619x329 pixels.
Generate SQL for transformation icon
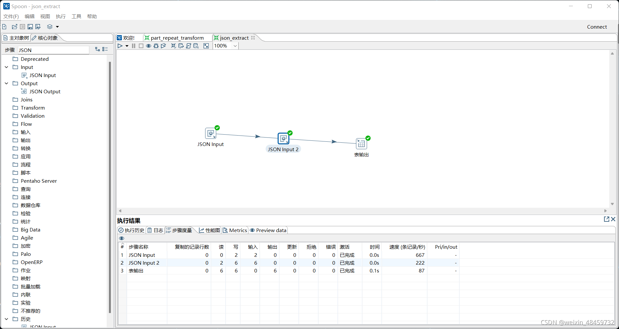[189, 46]
